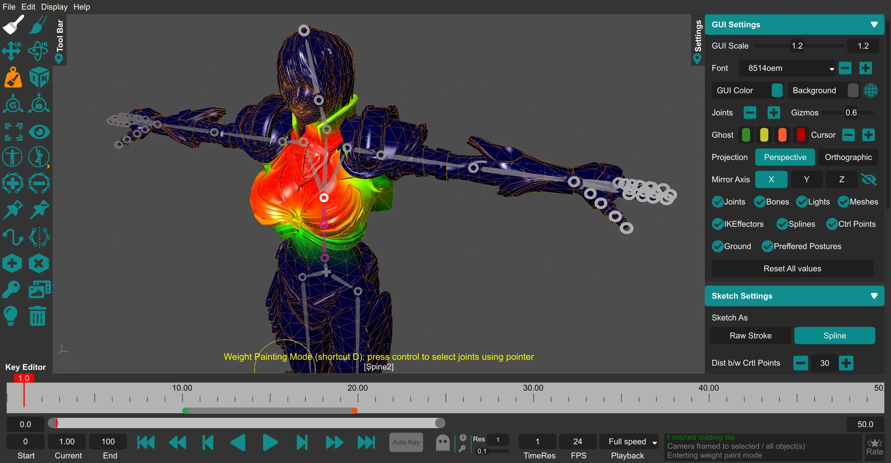Open the Edit menu
This screenshot has width=891, height=463.
(28, 7)
